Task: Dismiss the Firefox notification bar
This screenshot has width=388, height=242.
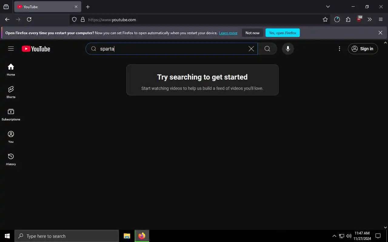Action: [x=380, y=33]
